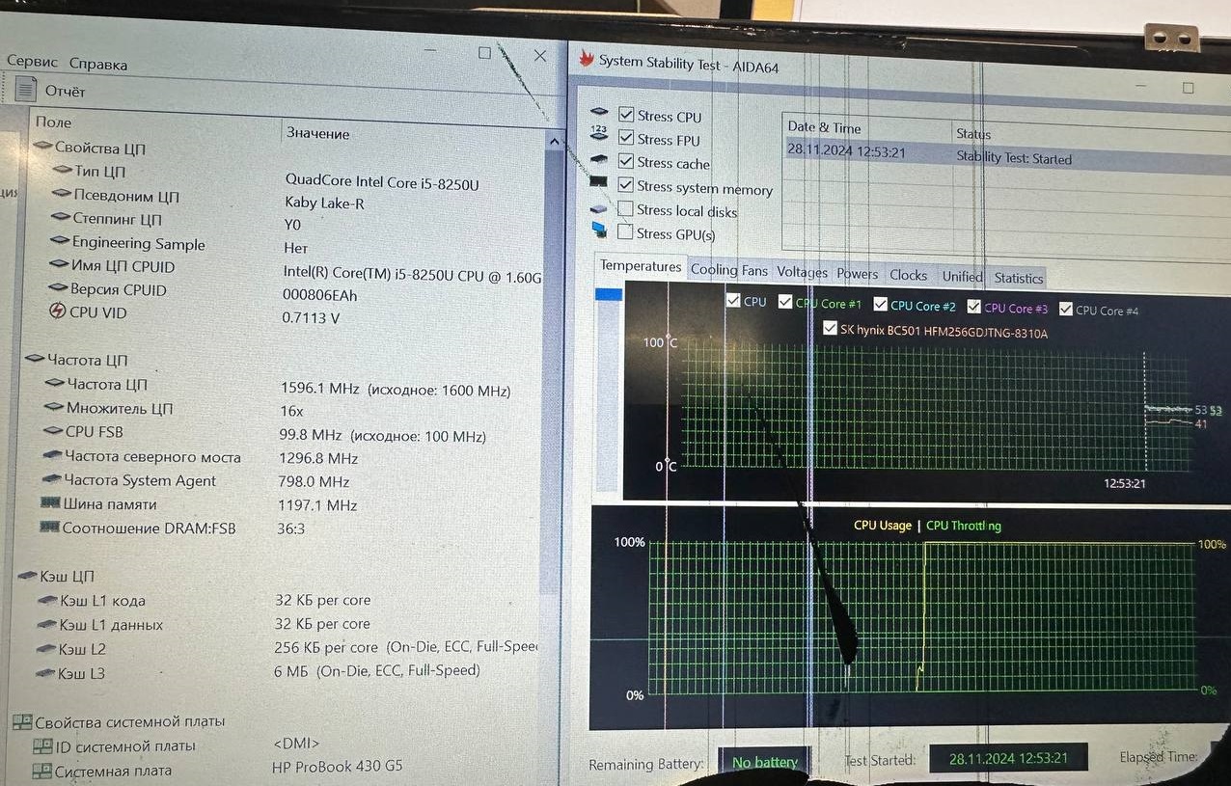Image resolution: width=1231 pixels, height=786 pixels.
Task: Click the CPU chip icon beside Stress CPU
Action: (599, 112)
